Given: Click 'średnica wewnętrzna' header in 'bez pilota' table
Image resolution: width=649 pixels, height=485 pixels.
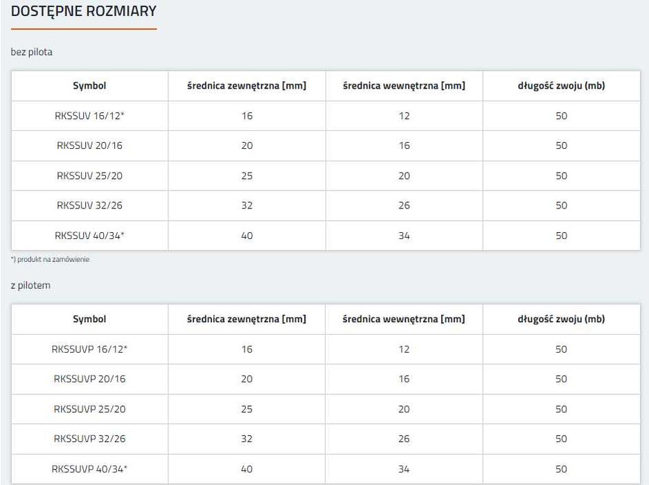Looking at the screenshot, I should pos(404,86).
